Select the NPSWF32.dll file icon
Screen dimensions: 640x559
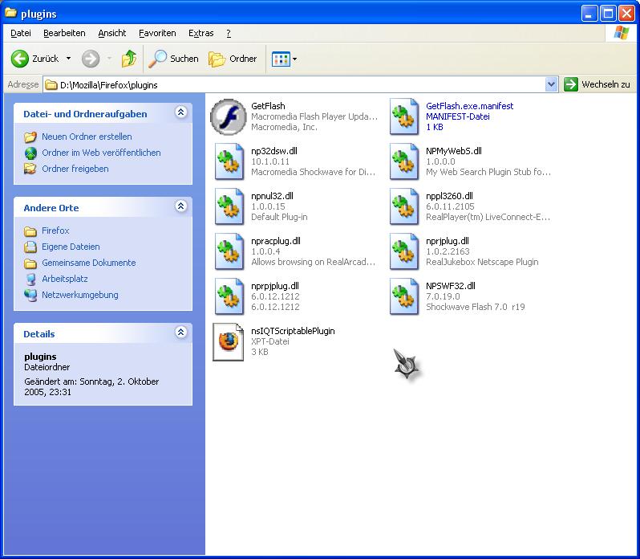tap(404, 297)
